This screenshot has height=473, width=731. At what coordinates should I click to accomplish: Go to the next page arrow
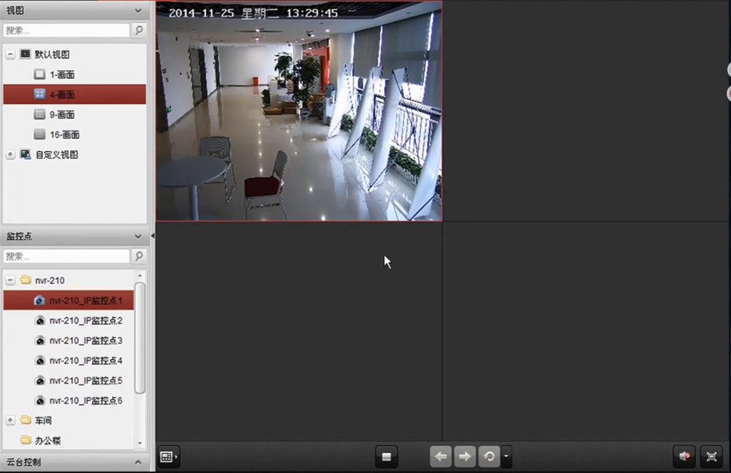click(x=464, y=457)
